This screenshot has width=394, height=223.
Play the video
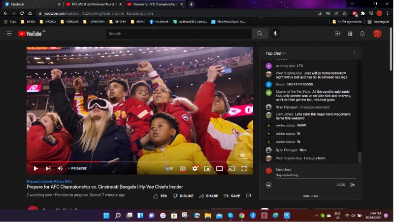(x=35, y=168)
